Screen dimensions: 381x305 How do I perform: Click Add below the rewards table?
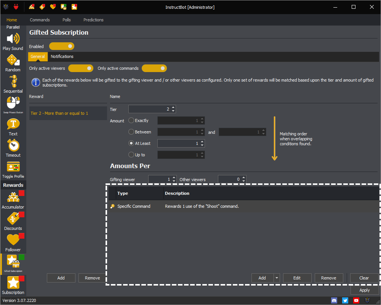263,278
